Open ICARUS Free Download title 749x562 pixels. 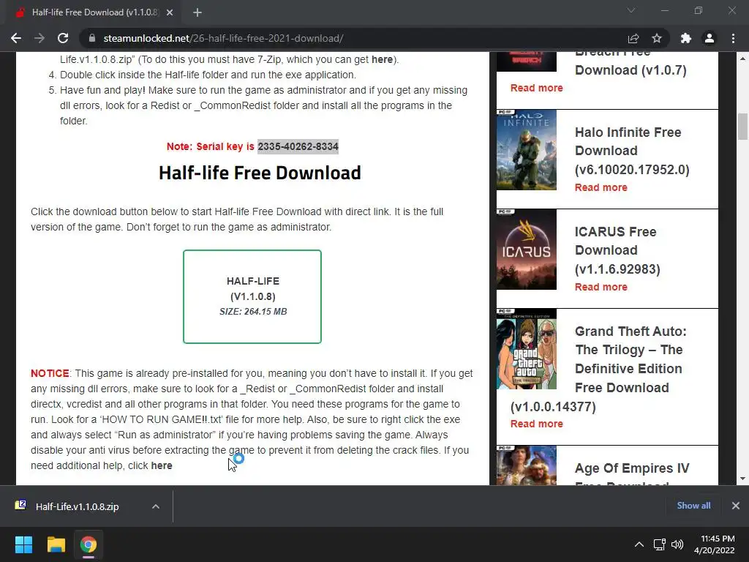tap(617, 250)
